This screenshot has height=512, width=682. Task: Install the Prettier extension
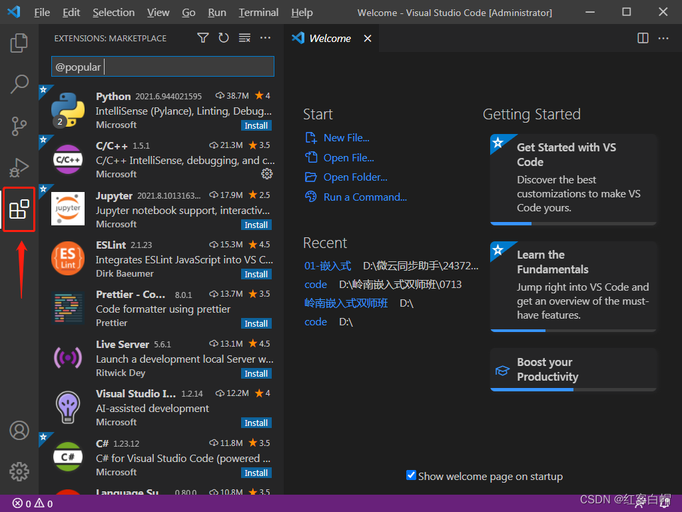tap(256, 324)
